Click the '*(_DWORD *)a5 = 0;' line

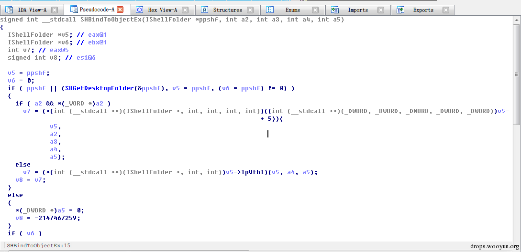tap(50, 210)
